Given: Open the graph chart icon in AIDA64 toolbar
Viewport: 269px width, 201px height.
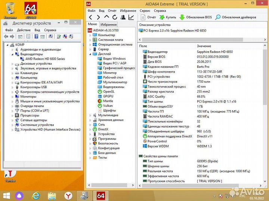Looking at the screenshot, I should click(131, 17).
